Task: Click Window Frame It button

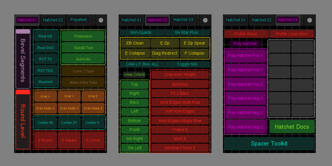Action: click(x=180, y=148)
